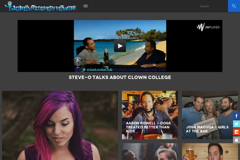
Task: Open the thumbnail of man holding beer
Action: (x=210, y=152)
